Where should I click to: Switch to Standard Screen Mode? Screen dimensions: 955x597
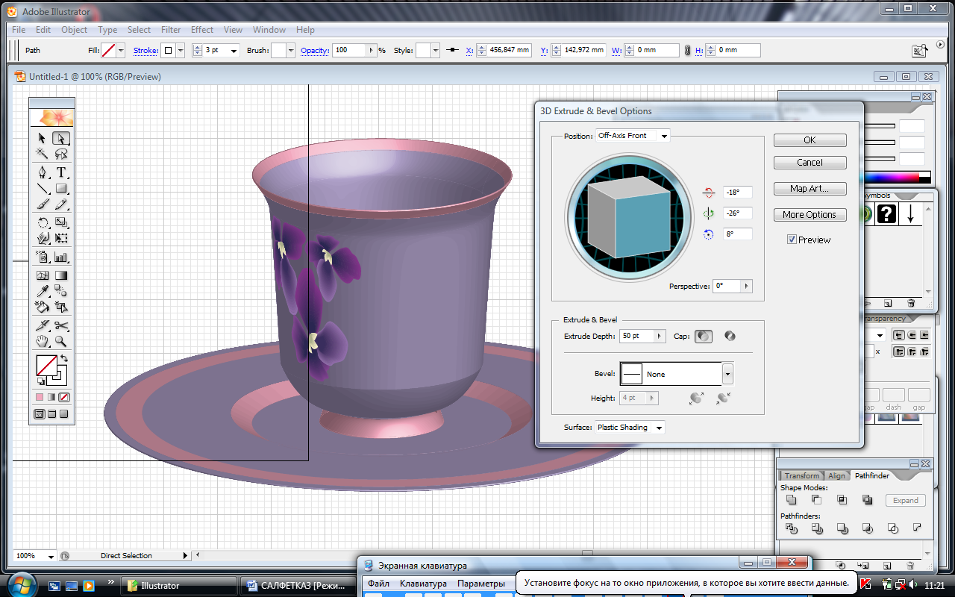pyautogui.click(x=40, y=414)
